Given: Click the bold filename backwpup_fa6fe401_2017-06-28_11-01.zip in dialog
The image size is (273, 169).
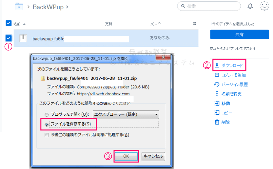Looking at the screenshot, I should [92, 78].
